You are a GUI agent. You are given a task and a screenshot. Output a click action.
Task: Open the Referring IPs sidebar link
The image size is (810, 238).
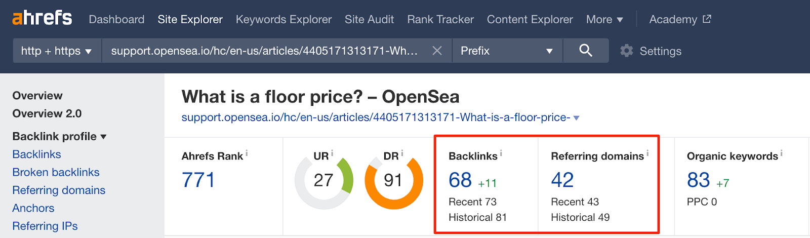coord(45,226)
